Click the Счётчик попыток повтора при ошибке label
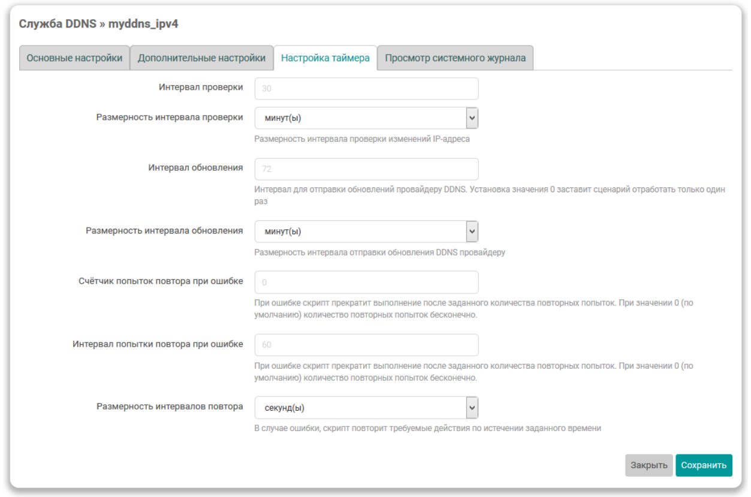Image resolution: width=751 pixels, height=497 pixels. 161,281
